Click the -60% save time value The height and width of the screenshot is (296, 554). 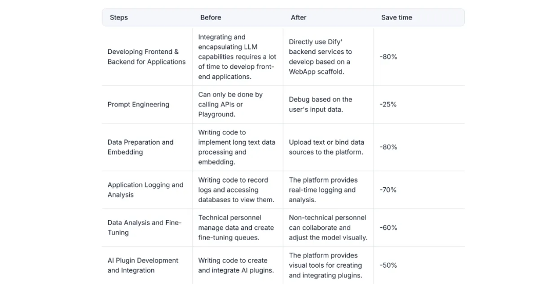coord(388,227)
